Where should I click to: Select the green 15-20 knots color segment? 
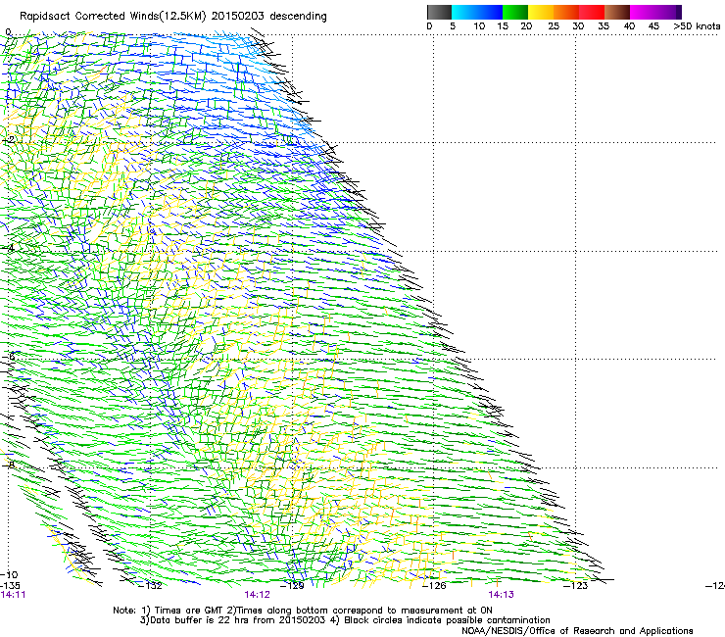pos(515,12)
